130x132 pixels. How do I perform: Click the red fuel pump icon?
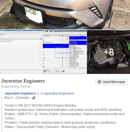[63, 71]
